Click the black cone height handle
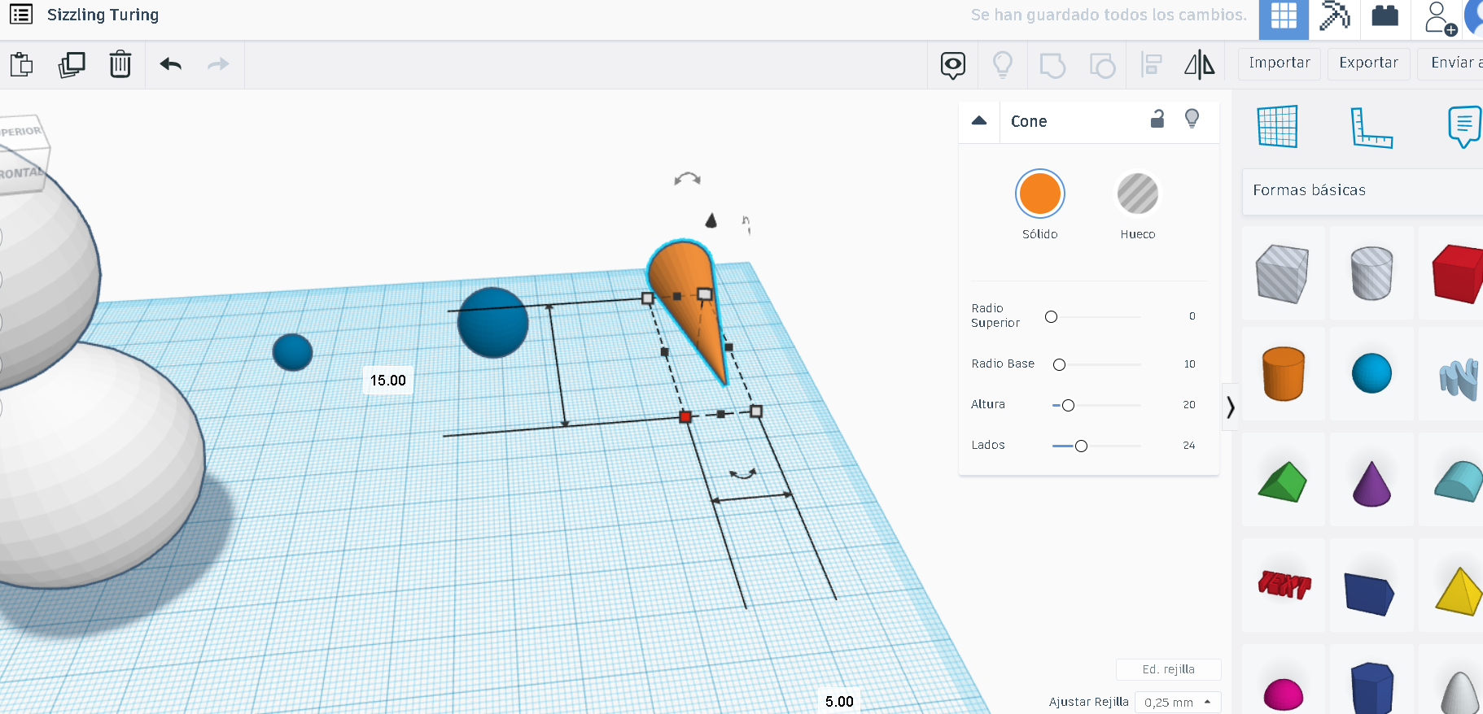Viewport: 1483px width, 714px height. pyautogui.click(x=711, y=220)
